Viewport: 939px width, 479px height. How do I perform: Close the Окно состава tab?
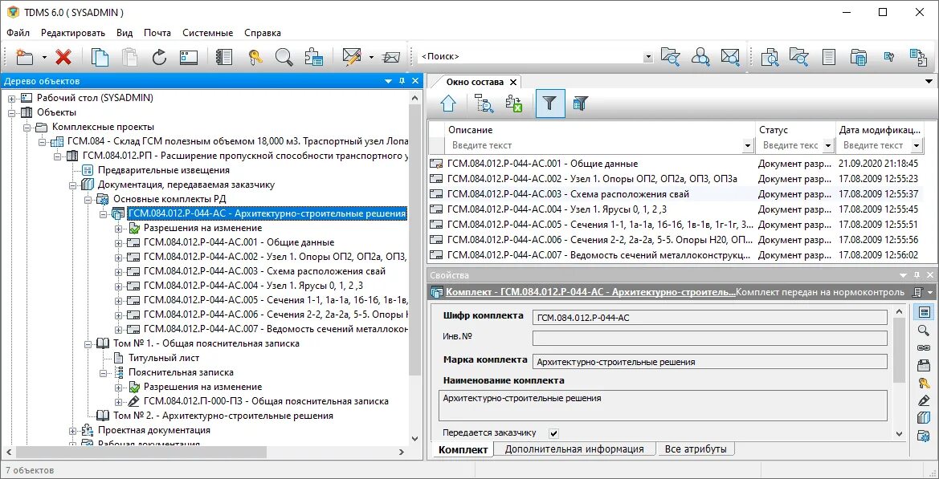[513, 83]
